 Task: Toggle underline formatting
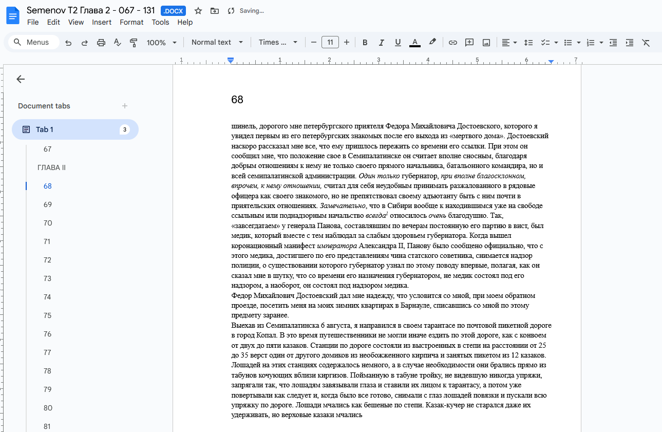click(398, 42)
